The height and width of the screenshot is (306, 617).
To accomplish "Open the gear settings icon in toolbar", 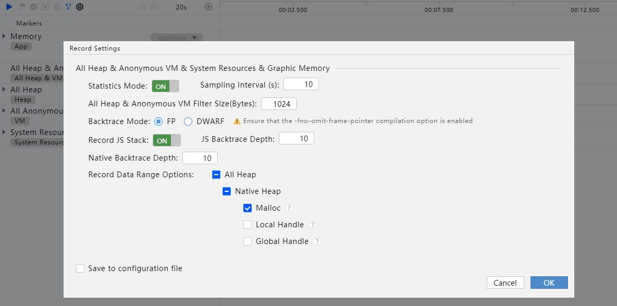I will (80, 7).
